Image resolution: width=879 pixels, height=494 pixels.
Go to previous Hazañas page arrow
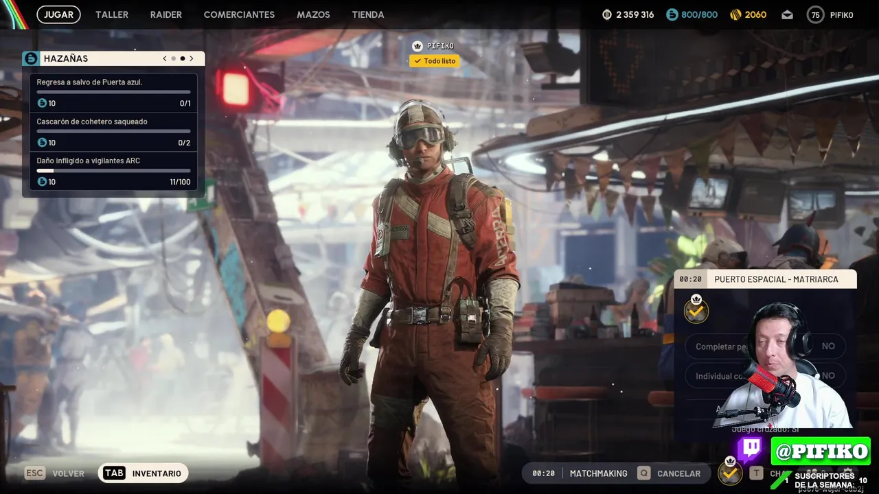(x=165, y=58)
